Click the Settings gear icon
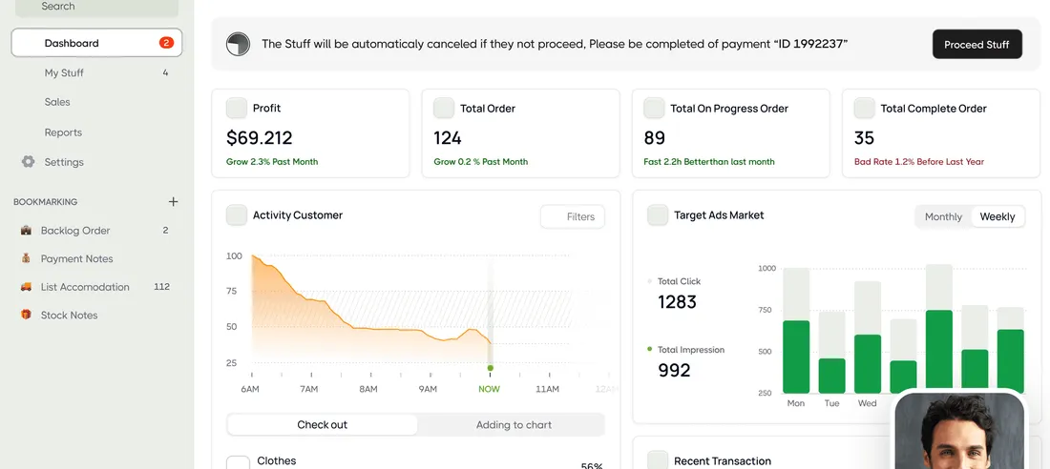The height and width of the screenshot is (469, 1050). point(28,162)
